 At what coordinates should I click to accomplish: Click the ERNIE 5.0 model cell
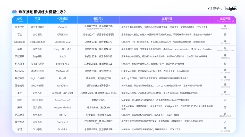click(x=62, y=34)
